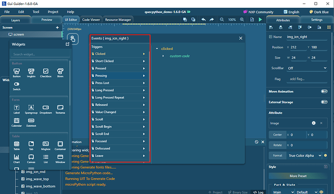Screen dimensions: 334x194
Task: Click the green Run simulator play icon
Action: (x=260, y=19)
